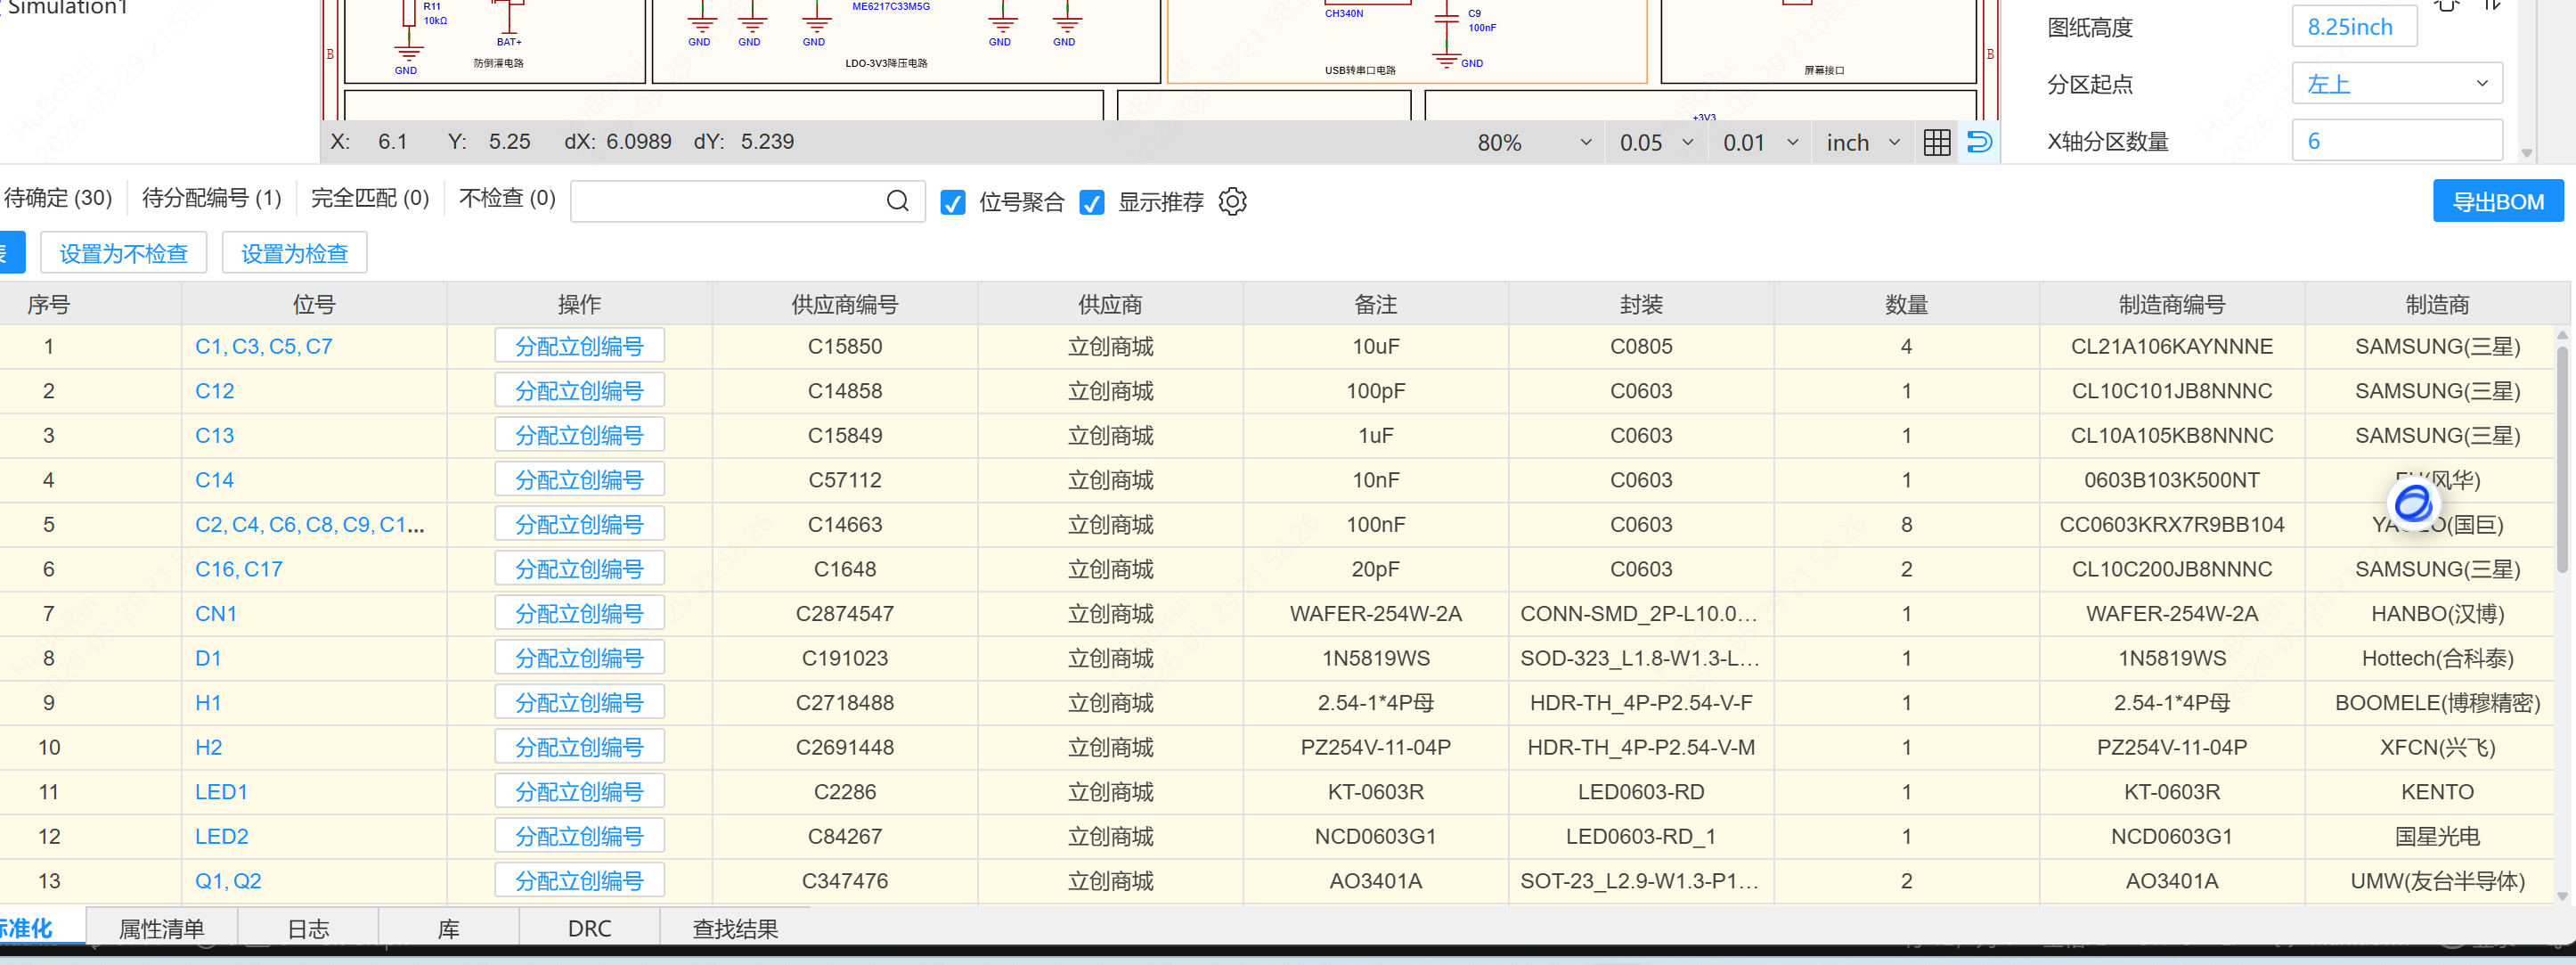Click the 供应商编号 column header
The height and width of the screenshot is (965, 2576).
(845, 304)
